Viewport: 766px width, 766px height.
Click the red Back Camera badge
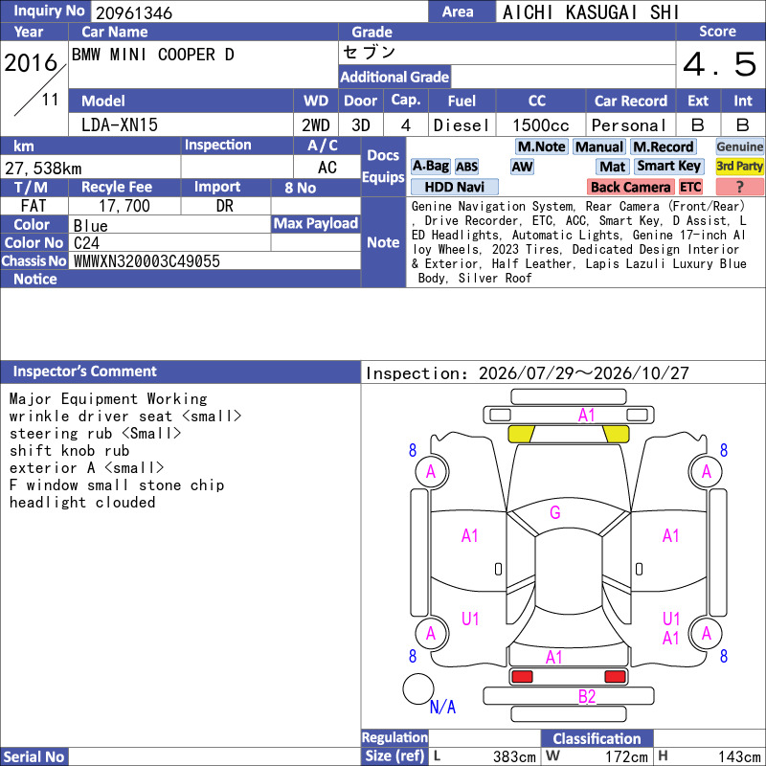click(x=631, y=187)
